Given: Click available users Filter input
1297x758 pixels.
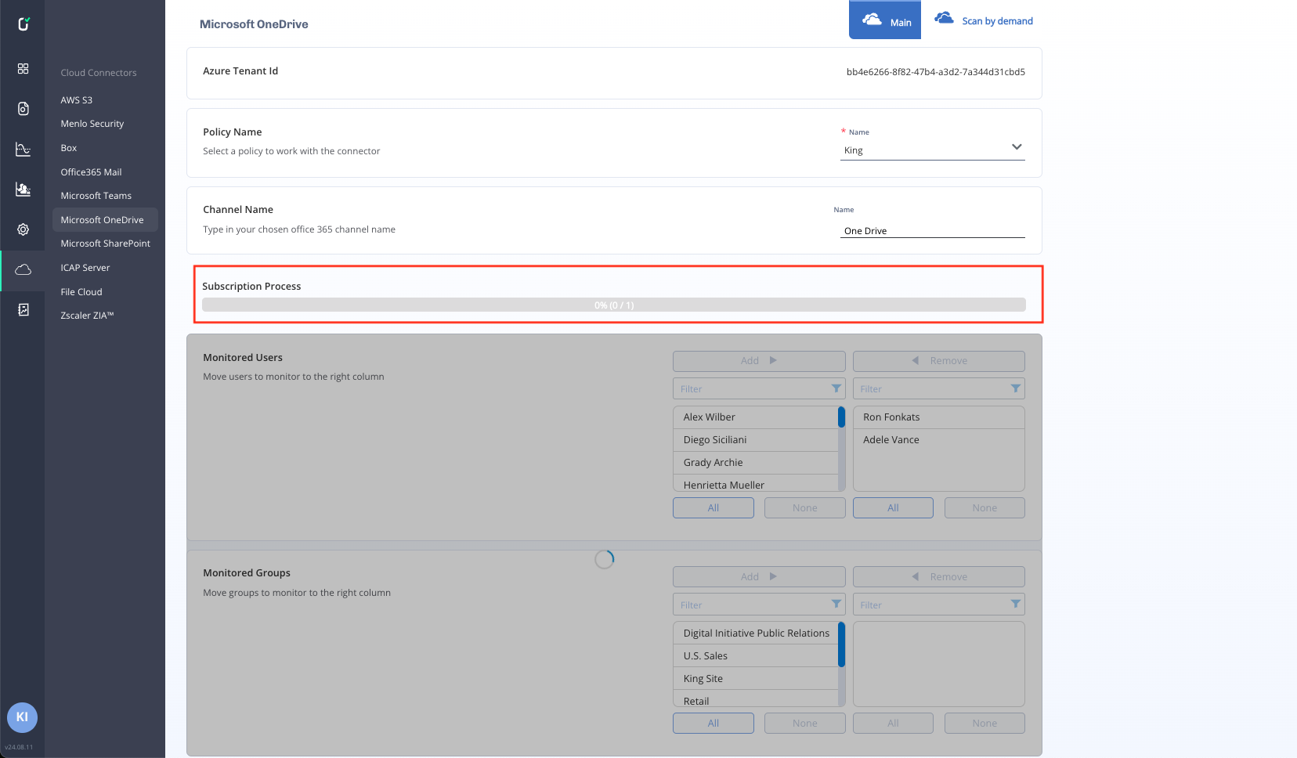Looking at the screenshot, I should tap(759, 389).
